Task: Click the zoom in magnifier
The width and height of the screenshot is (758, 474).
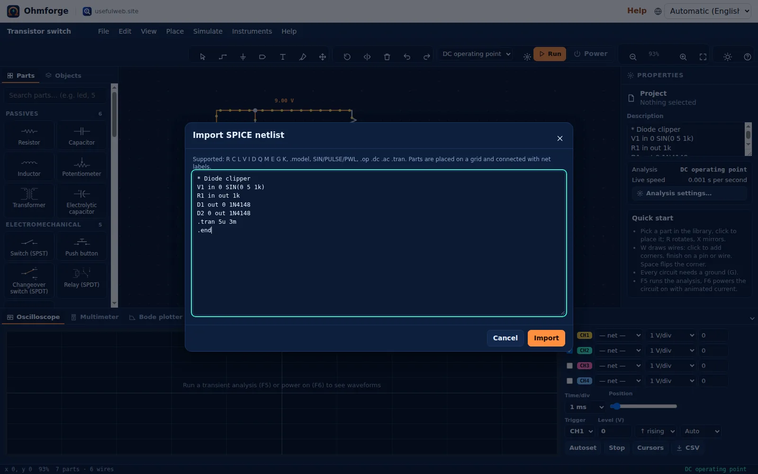Action: pyautogui.click(x=683, y=57)
